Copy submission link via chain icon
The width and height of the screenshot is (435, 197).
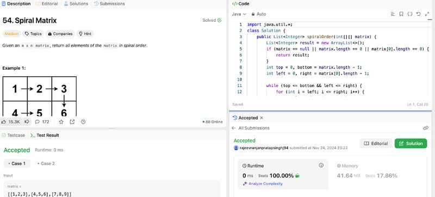click(x=426, y=128)
